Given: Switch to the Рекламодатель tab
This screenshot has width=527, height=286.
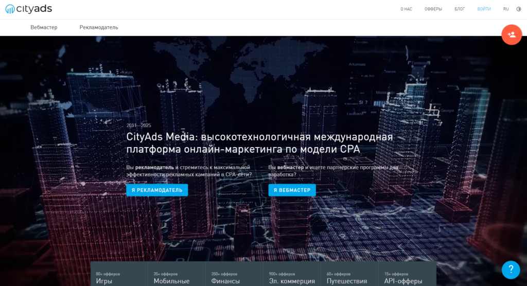Looking at the screenshot, I should click(x=99, y=28).
